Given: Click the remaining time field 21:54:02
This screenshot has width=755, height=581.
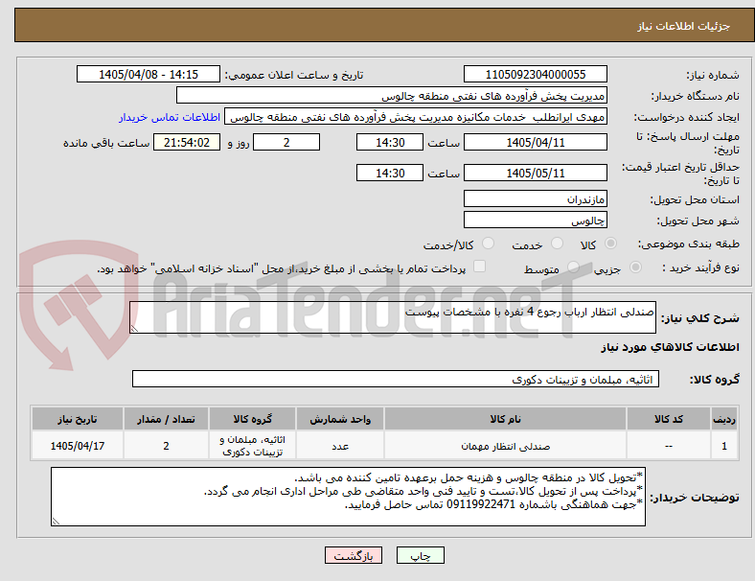Looking at the screenshot, I should click(x=186, y=142).
